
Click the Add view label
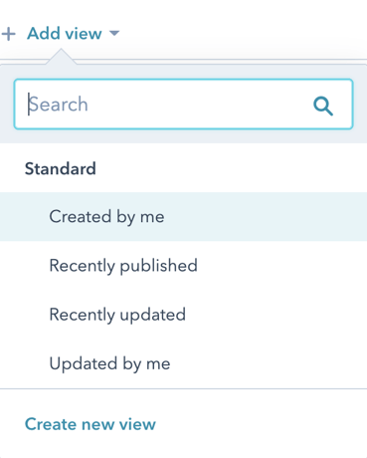[x=65, y=34]
